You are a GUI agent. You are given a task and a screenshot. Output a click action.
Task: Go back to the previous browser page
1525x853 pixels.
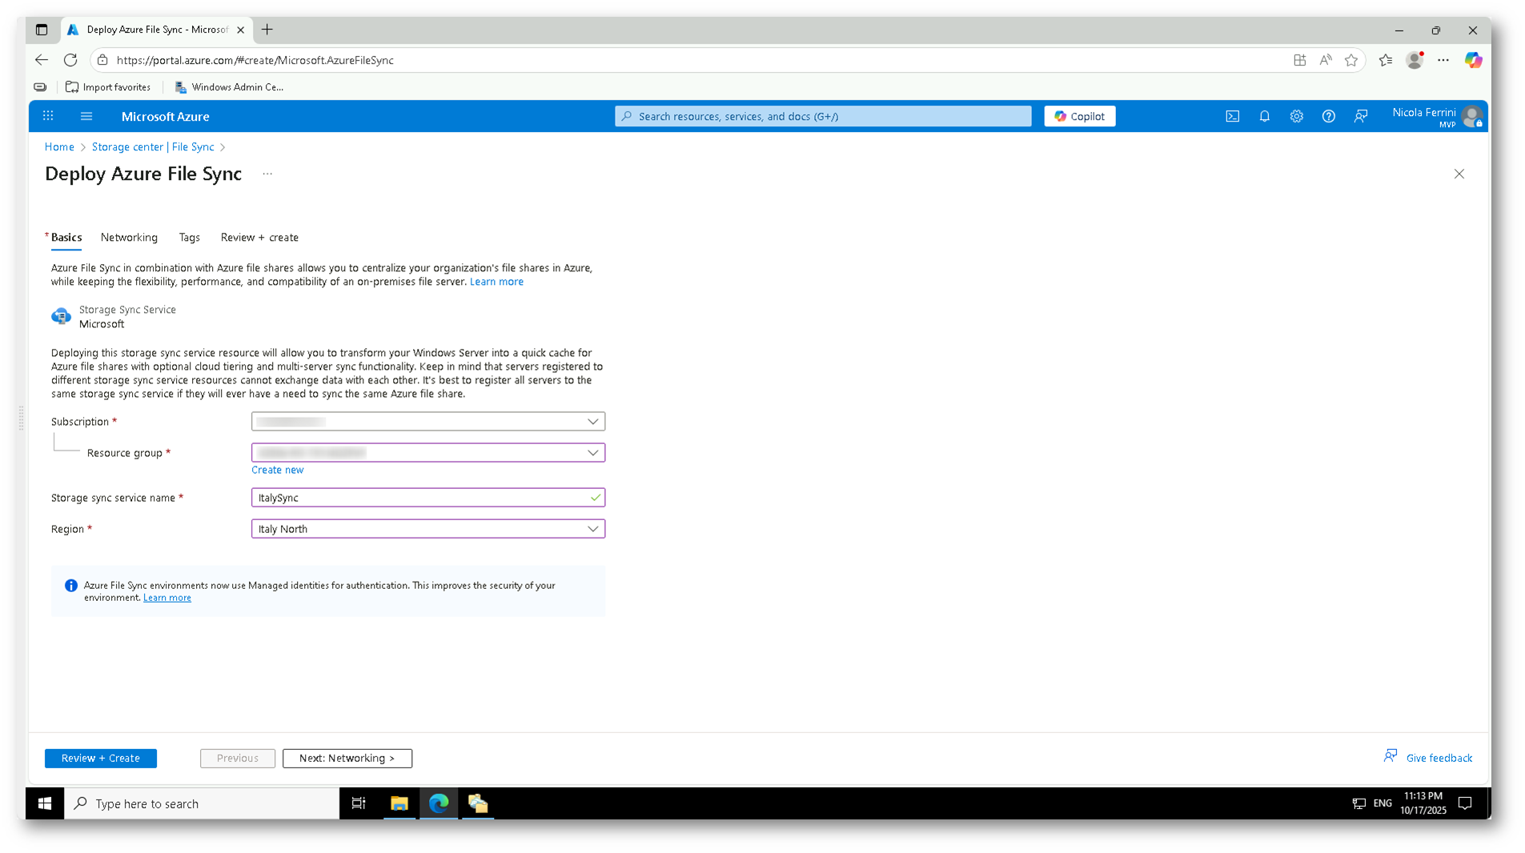point(42,60)
